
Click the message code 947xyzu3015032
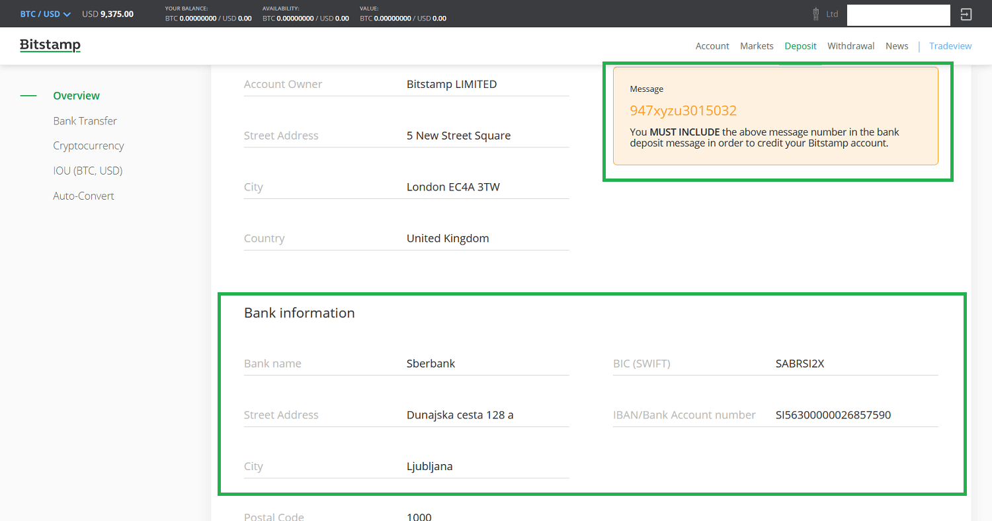pos(683,110)
